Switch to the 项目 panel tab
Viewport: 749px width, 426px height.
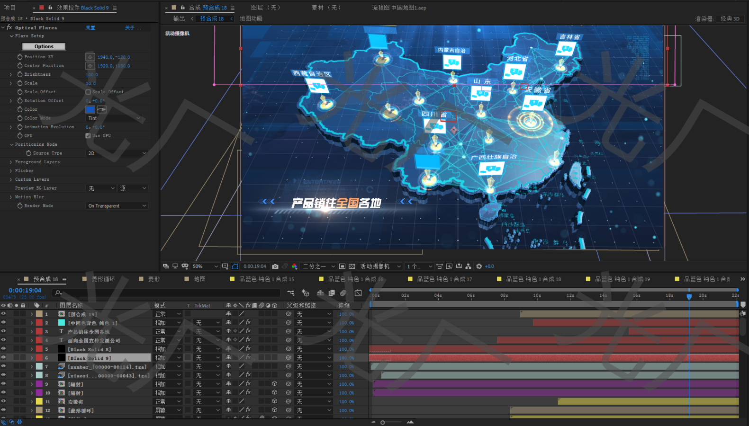click(10, 8)
